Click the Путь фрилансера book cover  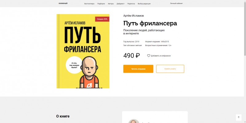pos(83,51)
